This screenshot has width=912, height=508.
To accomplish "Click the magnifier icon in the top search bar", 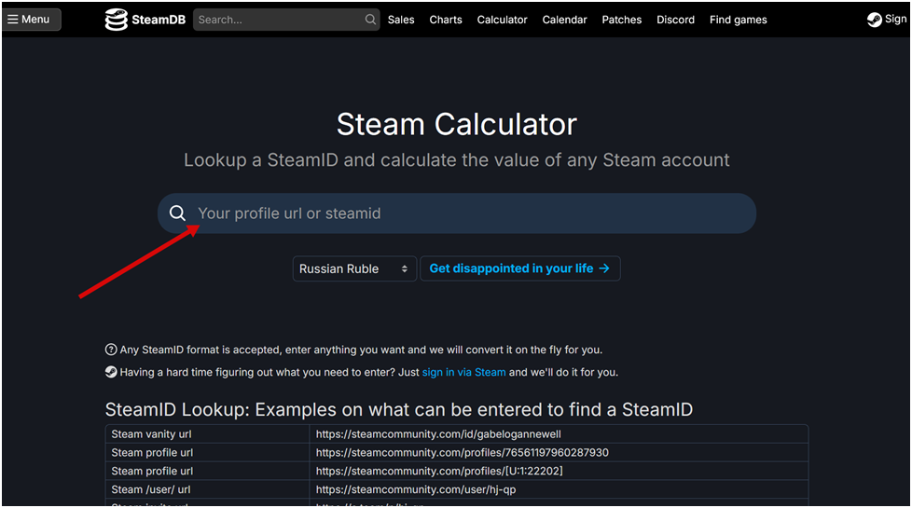I will 370,20.
